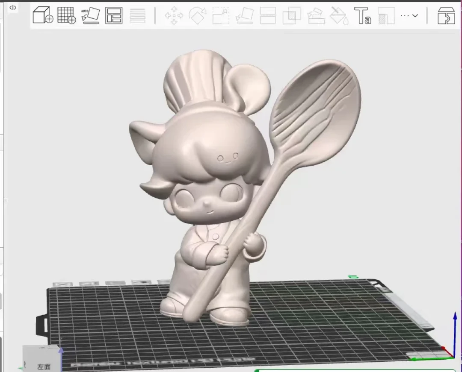Activate the Lay on face tool
462x372 pixels.
pyautogui.click(x=245, y=15)
